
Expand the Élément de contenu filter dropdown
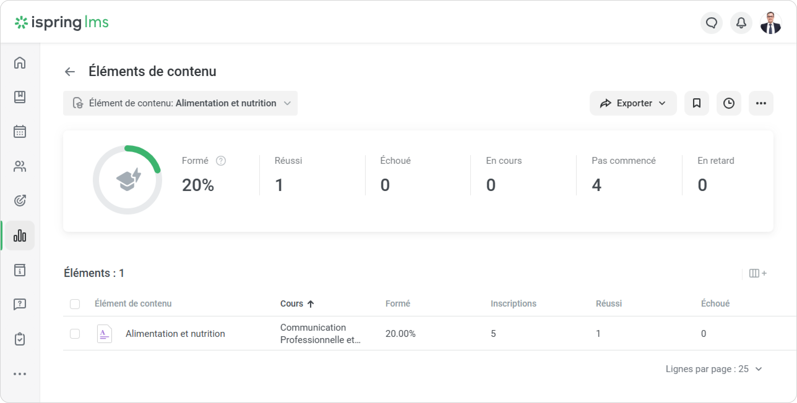pos(180,103)
